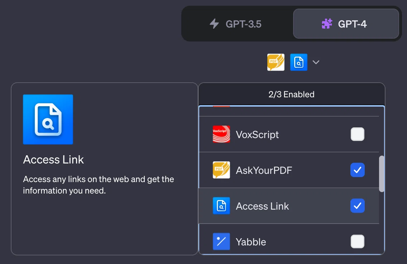Click the large Access Link icon in details card

pos(48,119)
